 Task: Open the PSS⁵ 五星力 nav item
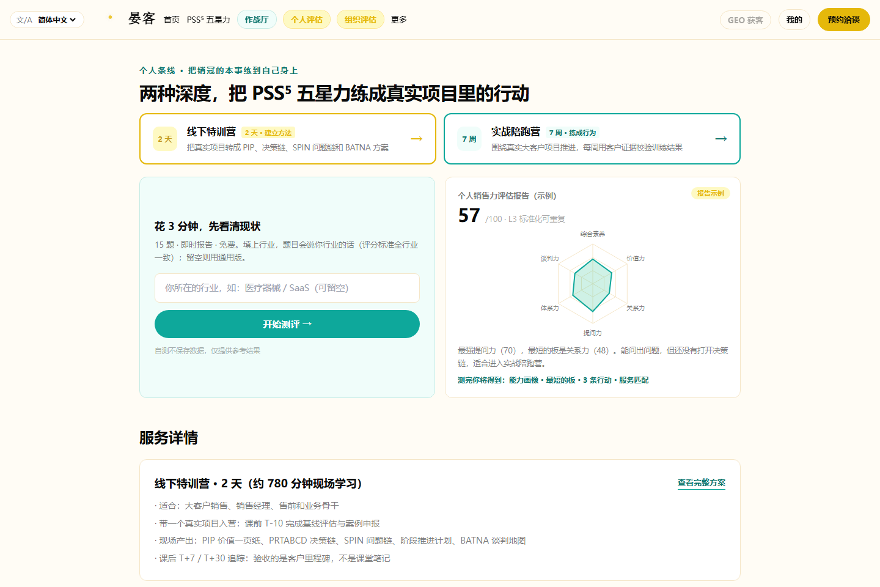208,20
